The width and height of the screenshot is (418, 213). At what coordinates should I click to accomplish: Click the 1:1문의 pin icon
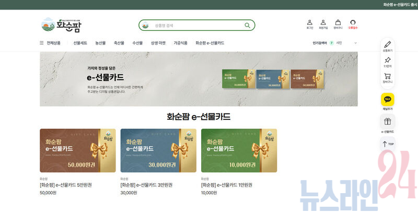387,60
